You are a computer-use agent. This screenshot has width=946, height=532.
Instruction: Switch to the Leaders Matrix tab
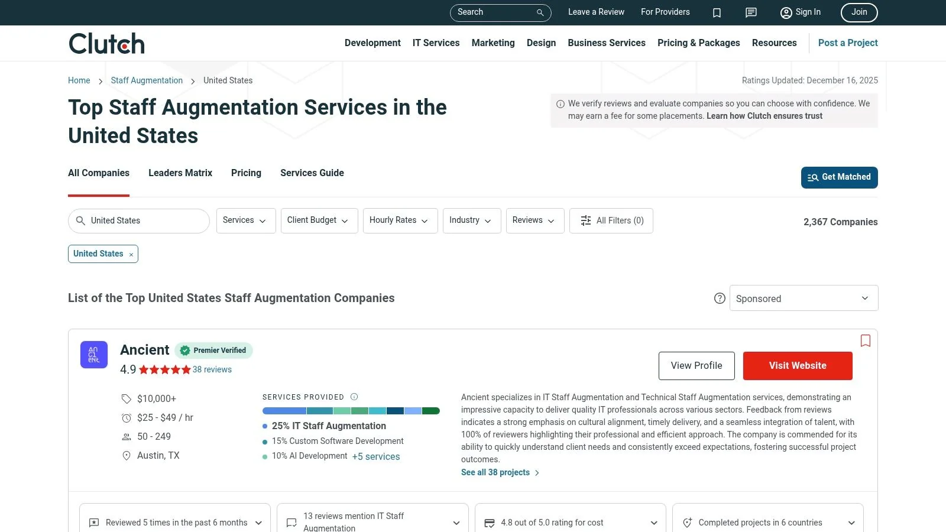180,173
